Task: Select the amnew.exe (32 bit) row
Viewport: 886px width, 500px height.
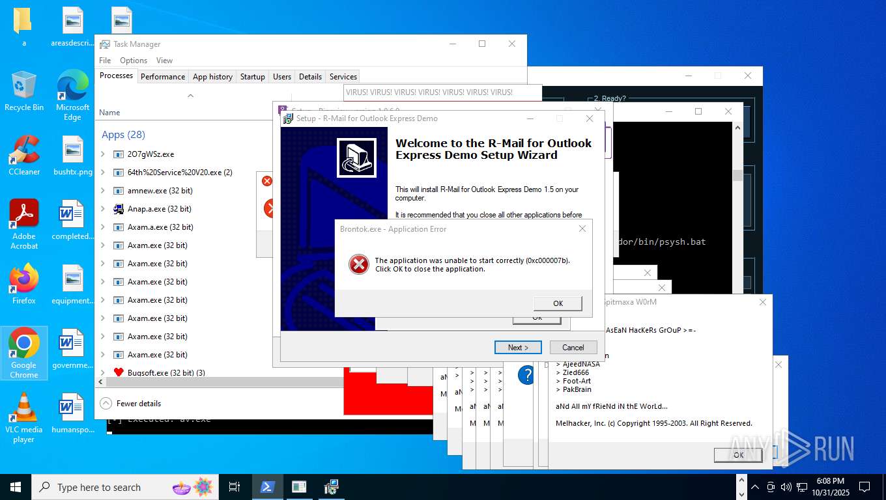Action: [186, 191]
